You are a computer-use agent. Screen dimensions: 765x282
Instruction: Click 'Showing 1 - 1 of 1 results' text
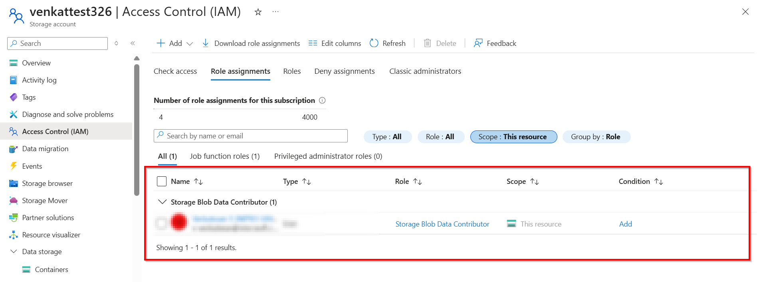pos(196,248)
